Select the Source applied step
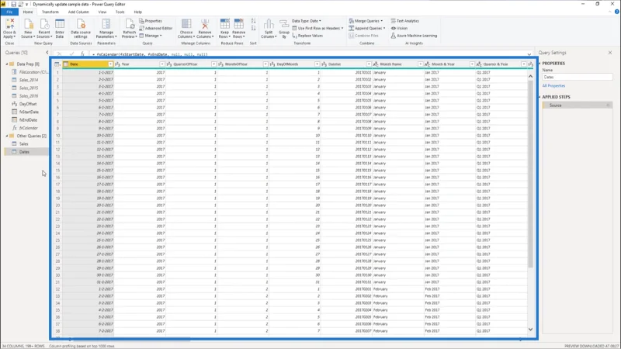Screen dimensions: 621x349 [x=577, y=105]
